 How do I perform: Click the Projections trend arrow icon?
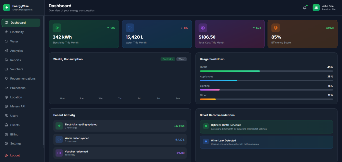coord(6,88)
